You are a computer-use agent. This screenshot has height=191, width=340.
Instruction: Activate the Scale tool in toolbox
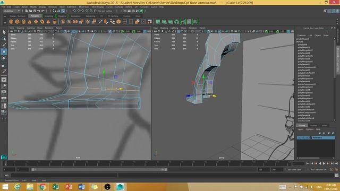pyautogui.click(x=4, y=65)
